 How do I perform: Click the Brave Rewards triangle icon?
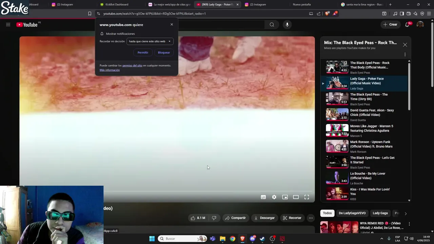pyautogui.click(x=335, y=14)
